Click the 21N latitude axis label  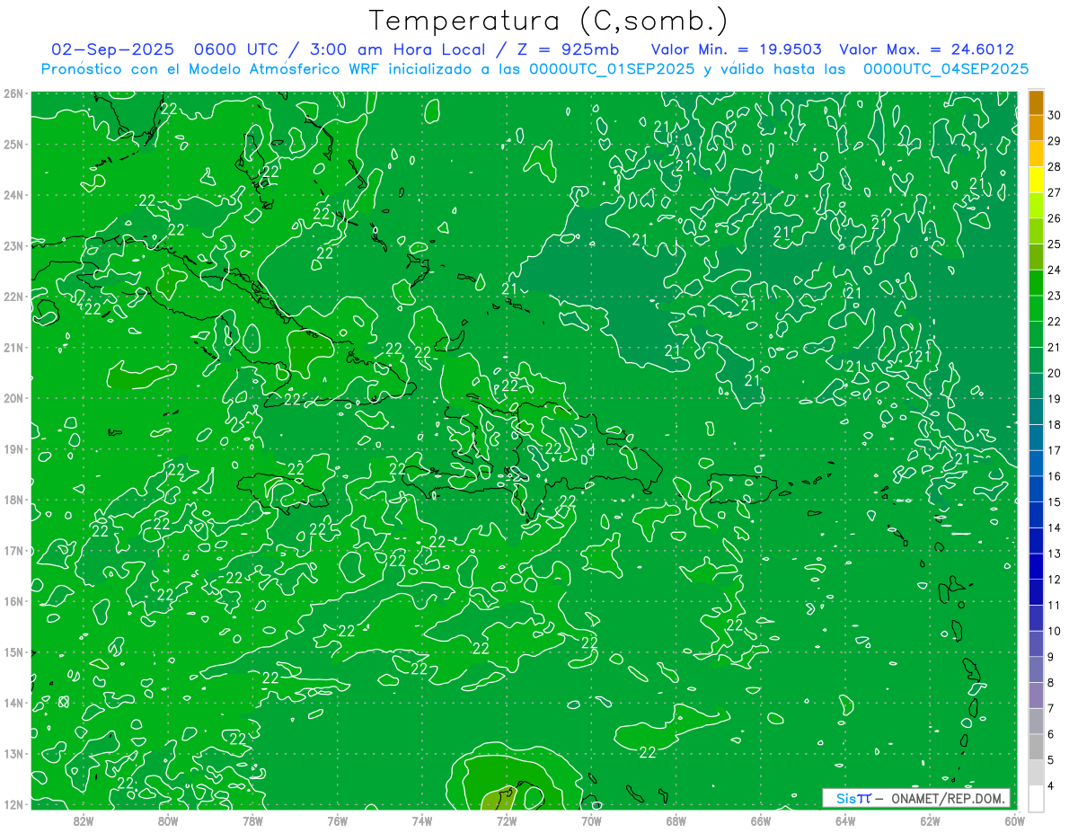[13, 348]
